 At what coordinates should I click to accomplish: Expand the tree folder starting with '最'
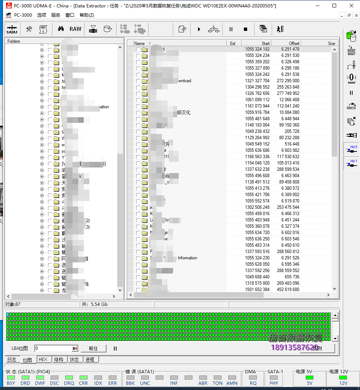(42, 233)
